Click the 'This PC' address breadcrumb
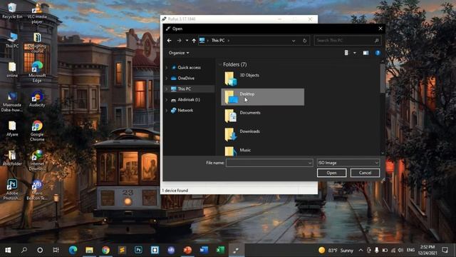Screen dimensions: 456x257 (x=218, y=41)
